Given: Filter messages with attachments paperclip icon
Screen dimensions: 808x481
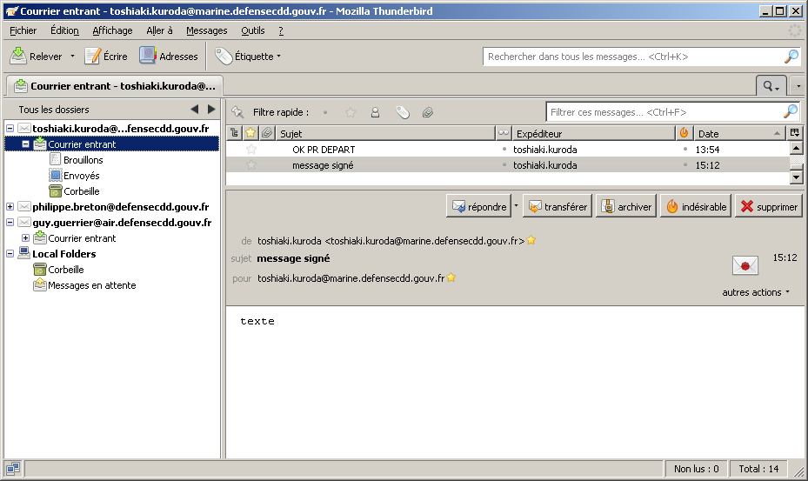Looking at the screenshot, I should point(427,112).
